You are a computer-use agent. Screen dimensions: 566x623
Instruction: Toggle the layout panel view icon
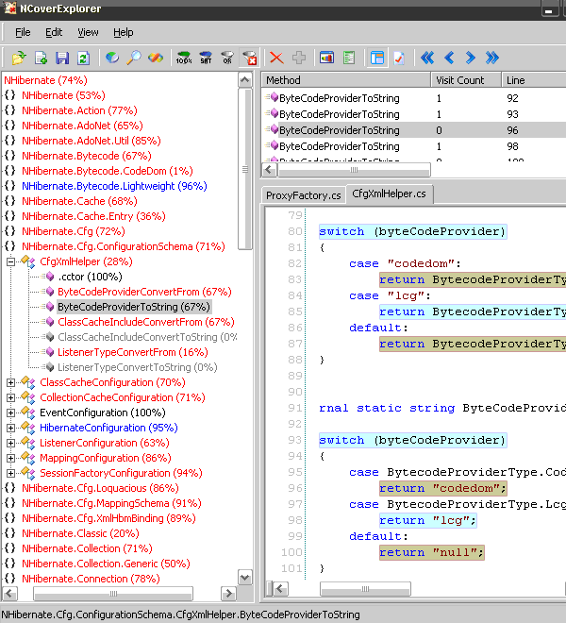point(377,58)
